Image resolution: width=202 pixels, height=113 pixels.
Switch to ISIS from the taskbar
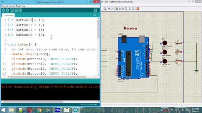tap(57, 110)
